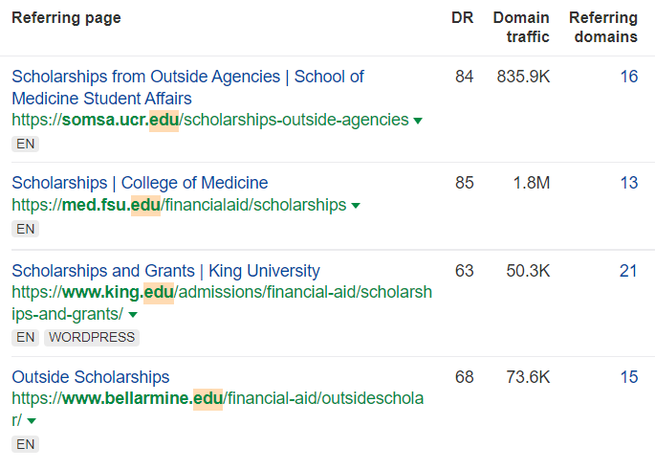Image resolution: width=655 pixels, height=470 pixels.
Task: Visit the med.fsu.edu green URL
Action: tap(179, 205)
